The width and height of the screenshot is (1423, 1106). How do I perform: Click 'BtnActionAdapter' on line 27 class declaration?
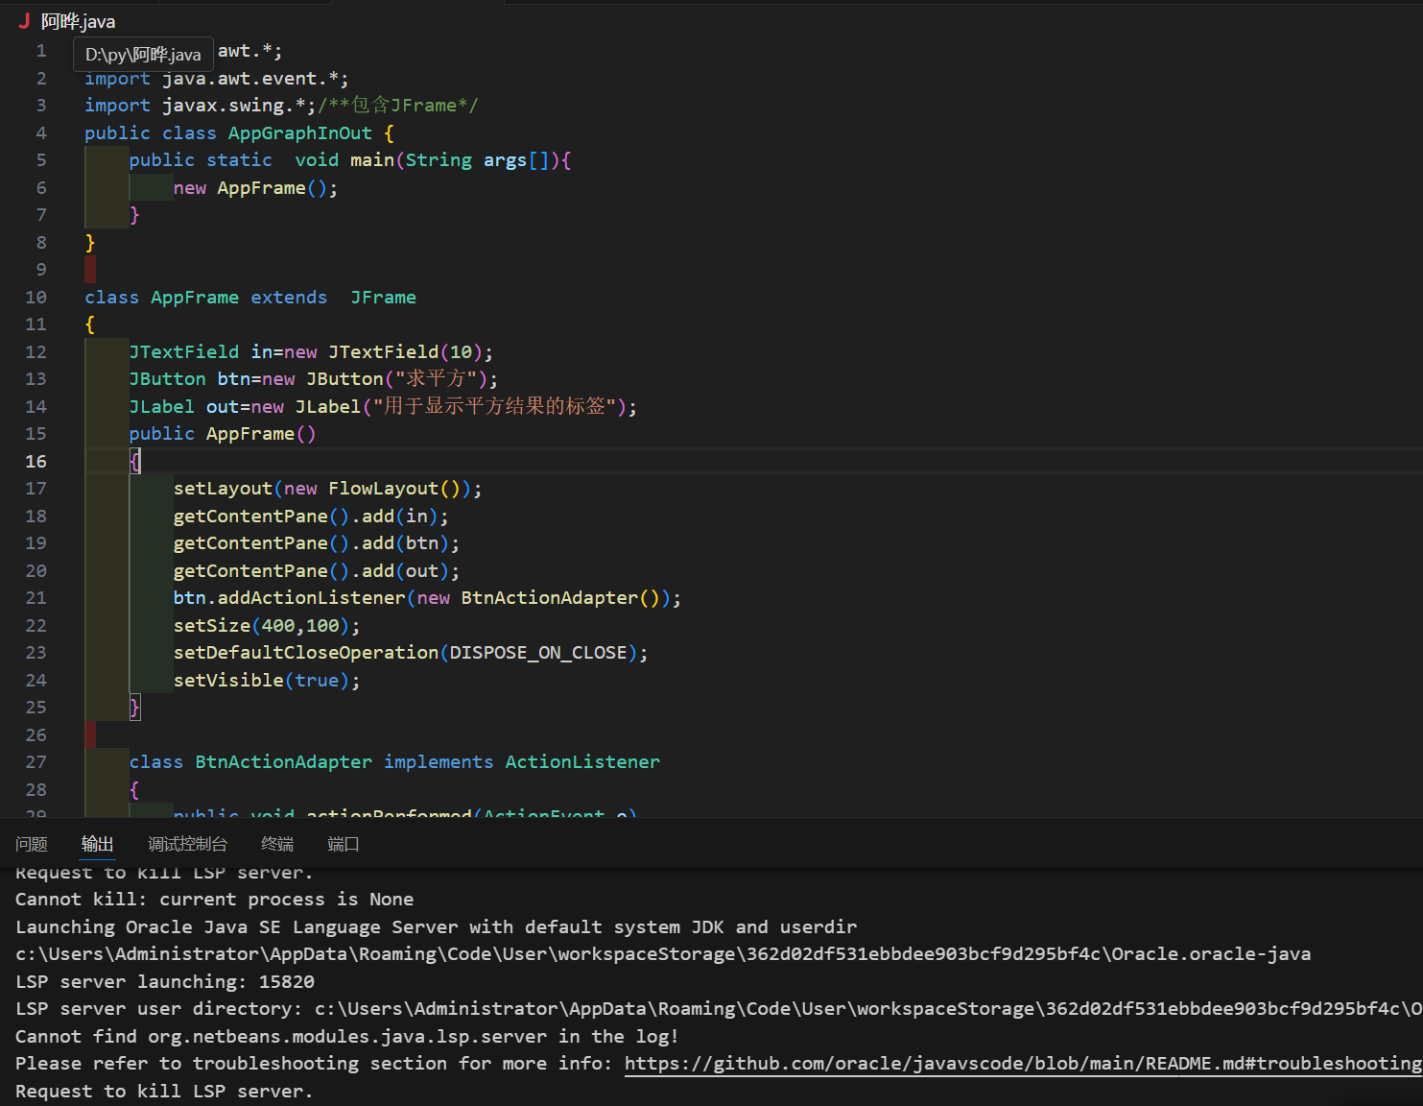pos(284,762)
